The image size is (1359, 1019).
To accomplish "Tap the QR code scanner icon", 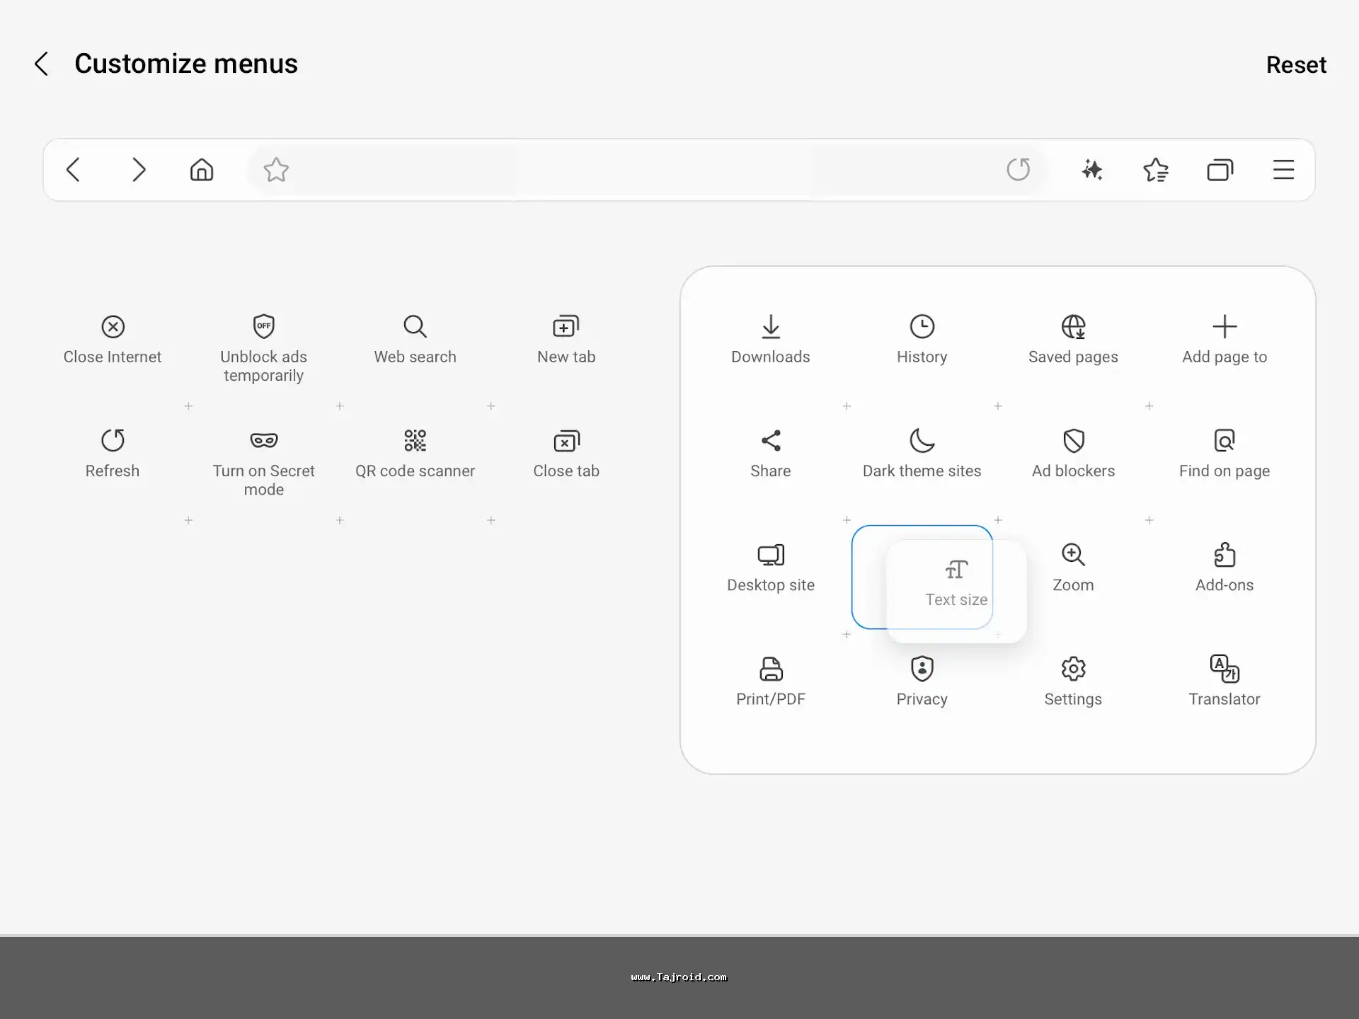I will [415, 441].
